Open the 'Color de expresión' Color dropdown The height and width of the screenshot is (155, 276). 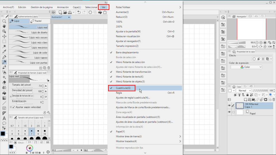(x=246, y=67)
